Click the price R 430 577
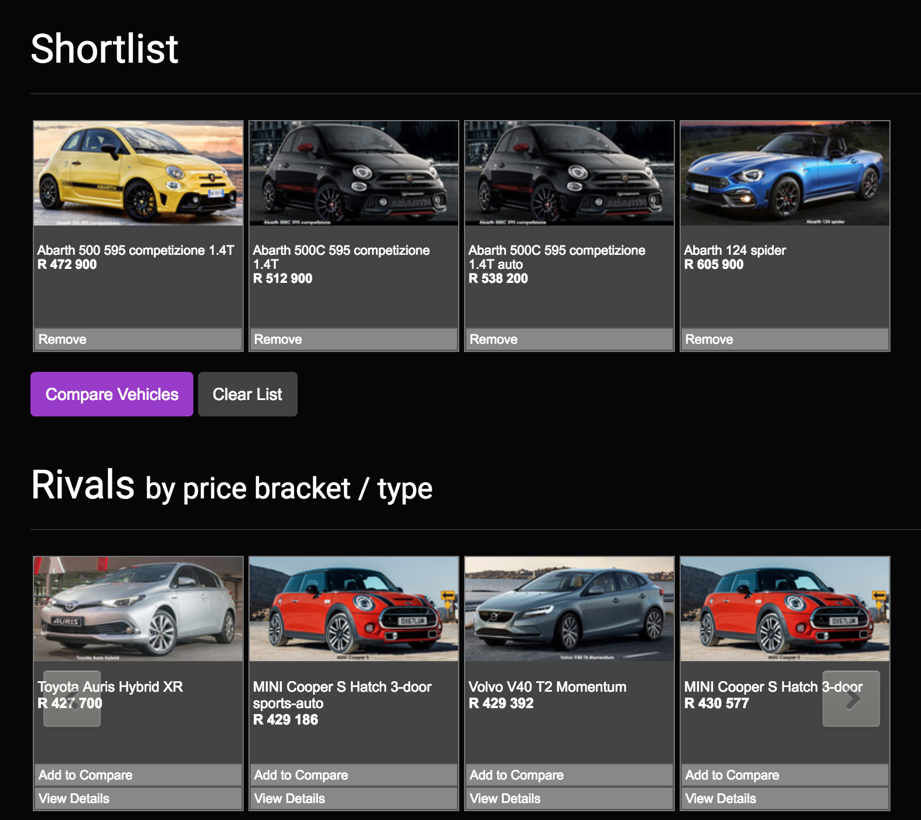 click(x=717, y=703)
